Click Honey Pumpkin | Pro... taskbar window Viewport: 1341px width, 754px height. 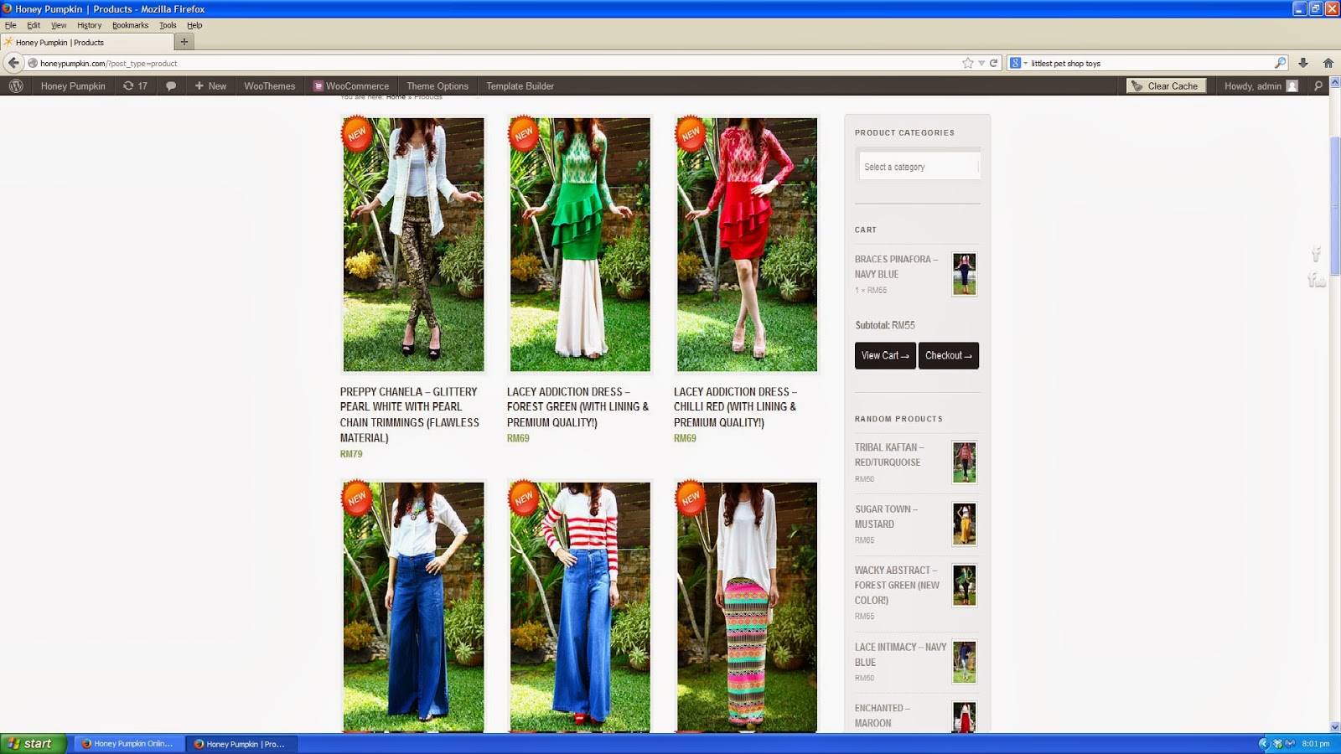coord(241,743)
